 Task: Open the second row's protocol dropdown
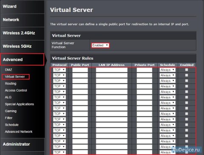pos(59,75)
